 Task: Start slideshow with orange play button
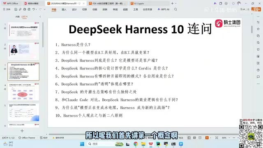[x=207, y=138]
